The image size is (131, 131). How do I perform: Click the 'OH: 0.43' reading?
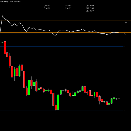90,8
